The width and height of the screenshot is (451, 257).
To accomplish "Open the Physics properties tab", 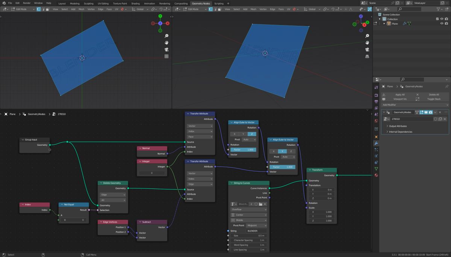I will tap(376, 156).
